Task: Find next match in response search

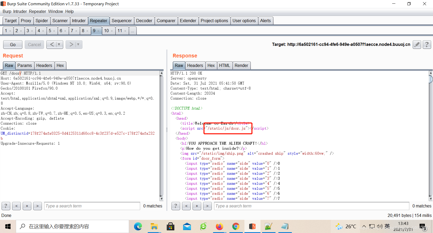Action: (207, 206)
